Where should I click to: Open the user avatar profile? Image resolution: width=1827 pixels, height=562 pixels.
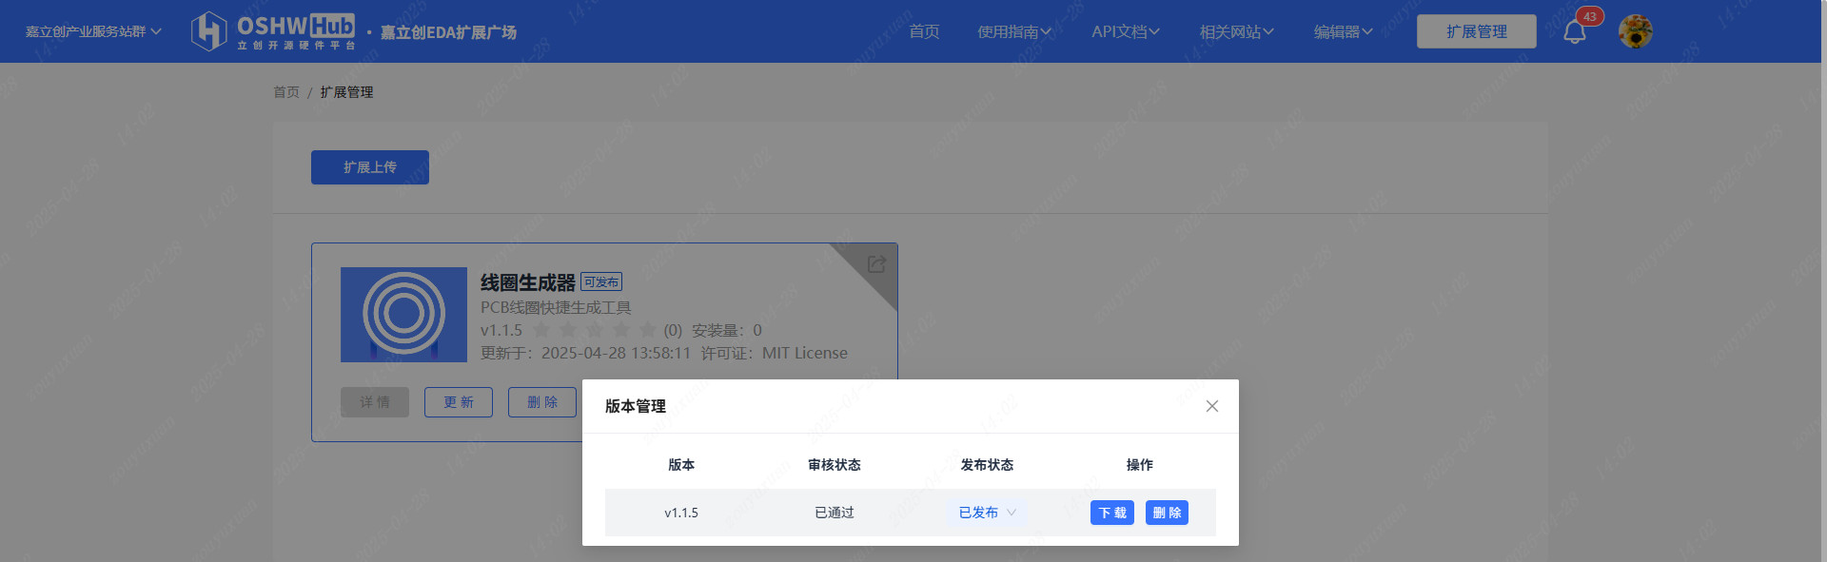pyautogui.click(x=1635, y=32)
